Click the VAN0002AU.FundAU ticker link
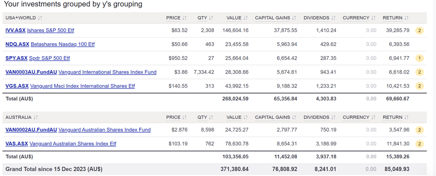The width and height of the screenshot is (436, 176). click(31, 130)
